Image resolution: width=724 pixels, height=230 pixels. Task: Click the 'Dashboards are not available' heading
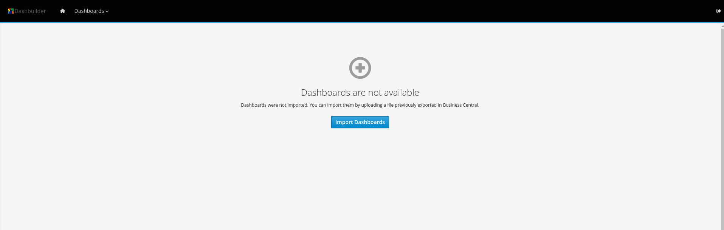[x=360, y=92]
